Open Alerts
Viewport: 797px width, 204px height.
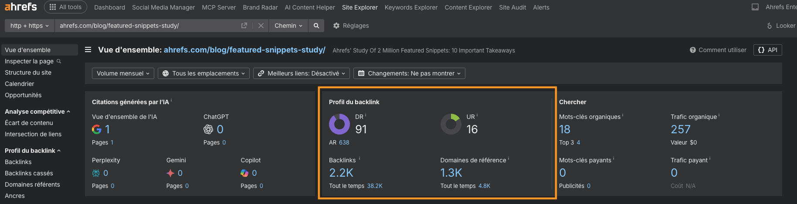tap(541, 7)
